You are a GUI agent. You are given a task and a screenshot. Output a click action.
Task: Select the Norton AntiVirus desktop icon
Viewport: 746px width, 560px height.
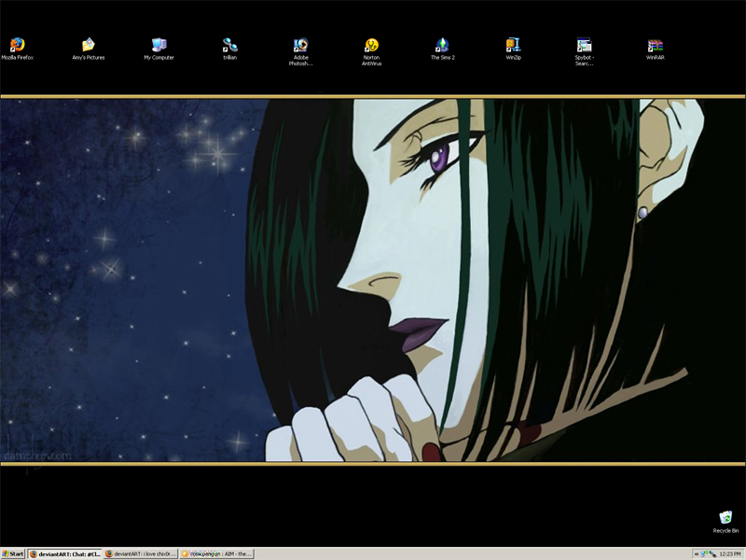[x=371, y=51]
